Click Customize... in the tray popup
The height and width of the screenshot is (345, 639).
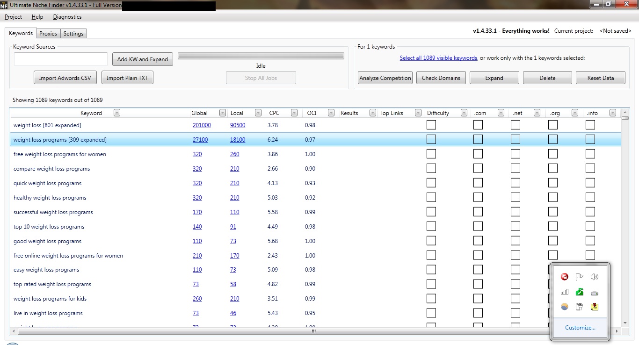tap(580, 328)
